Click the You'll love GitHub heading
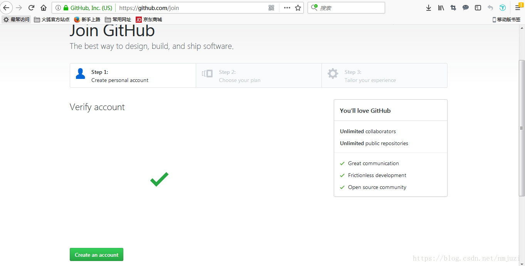 click(x=365, y=110)
